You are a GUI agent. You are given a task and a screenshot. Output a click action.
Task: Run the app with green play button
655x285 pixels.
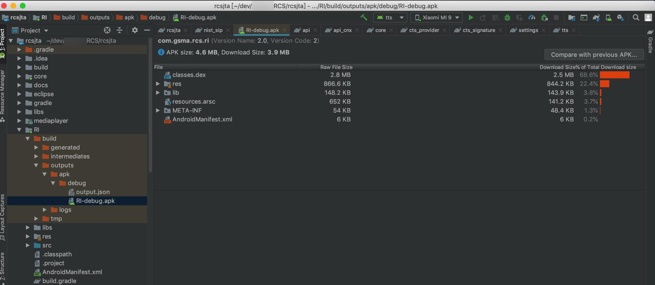470,17
